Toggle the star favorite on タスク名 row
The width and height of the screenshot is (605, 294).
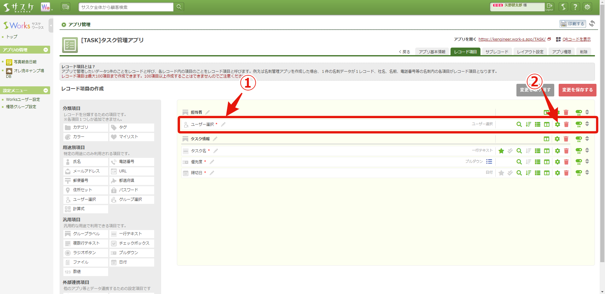click(501, 151)
